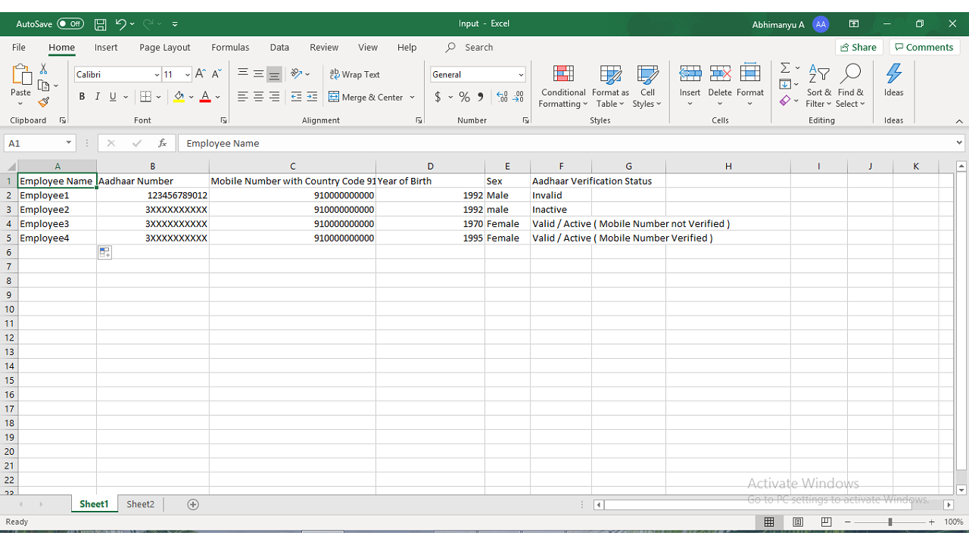This screenshot has width=969, height=545.
Task: Apply Bold formatting
Action: 82,97
